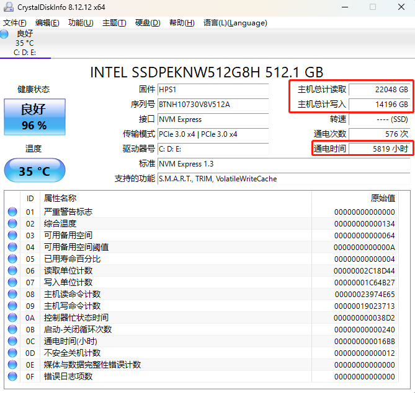Click the 35 °C temperature button

click(34, 171)
